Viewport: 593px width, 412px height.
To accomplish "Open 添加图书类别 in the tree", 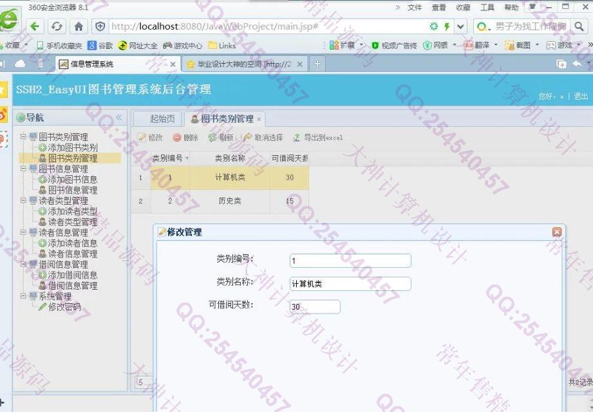I will tap(68, 147).
